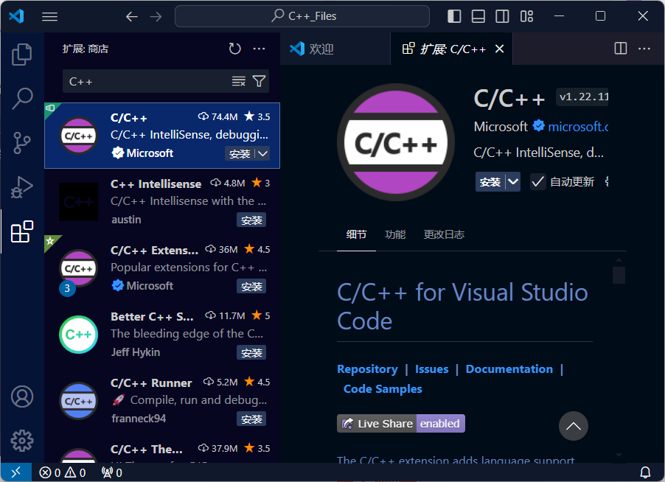Image resolution: width=665 pixels, height=482 pixels.
Task: Expand install options dropdown in detail page
Action: point(513,182)
